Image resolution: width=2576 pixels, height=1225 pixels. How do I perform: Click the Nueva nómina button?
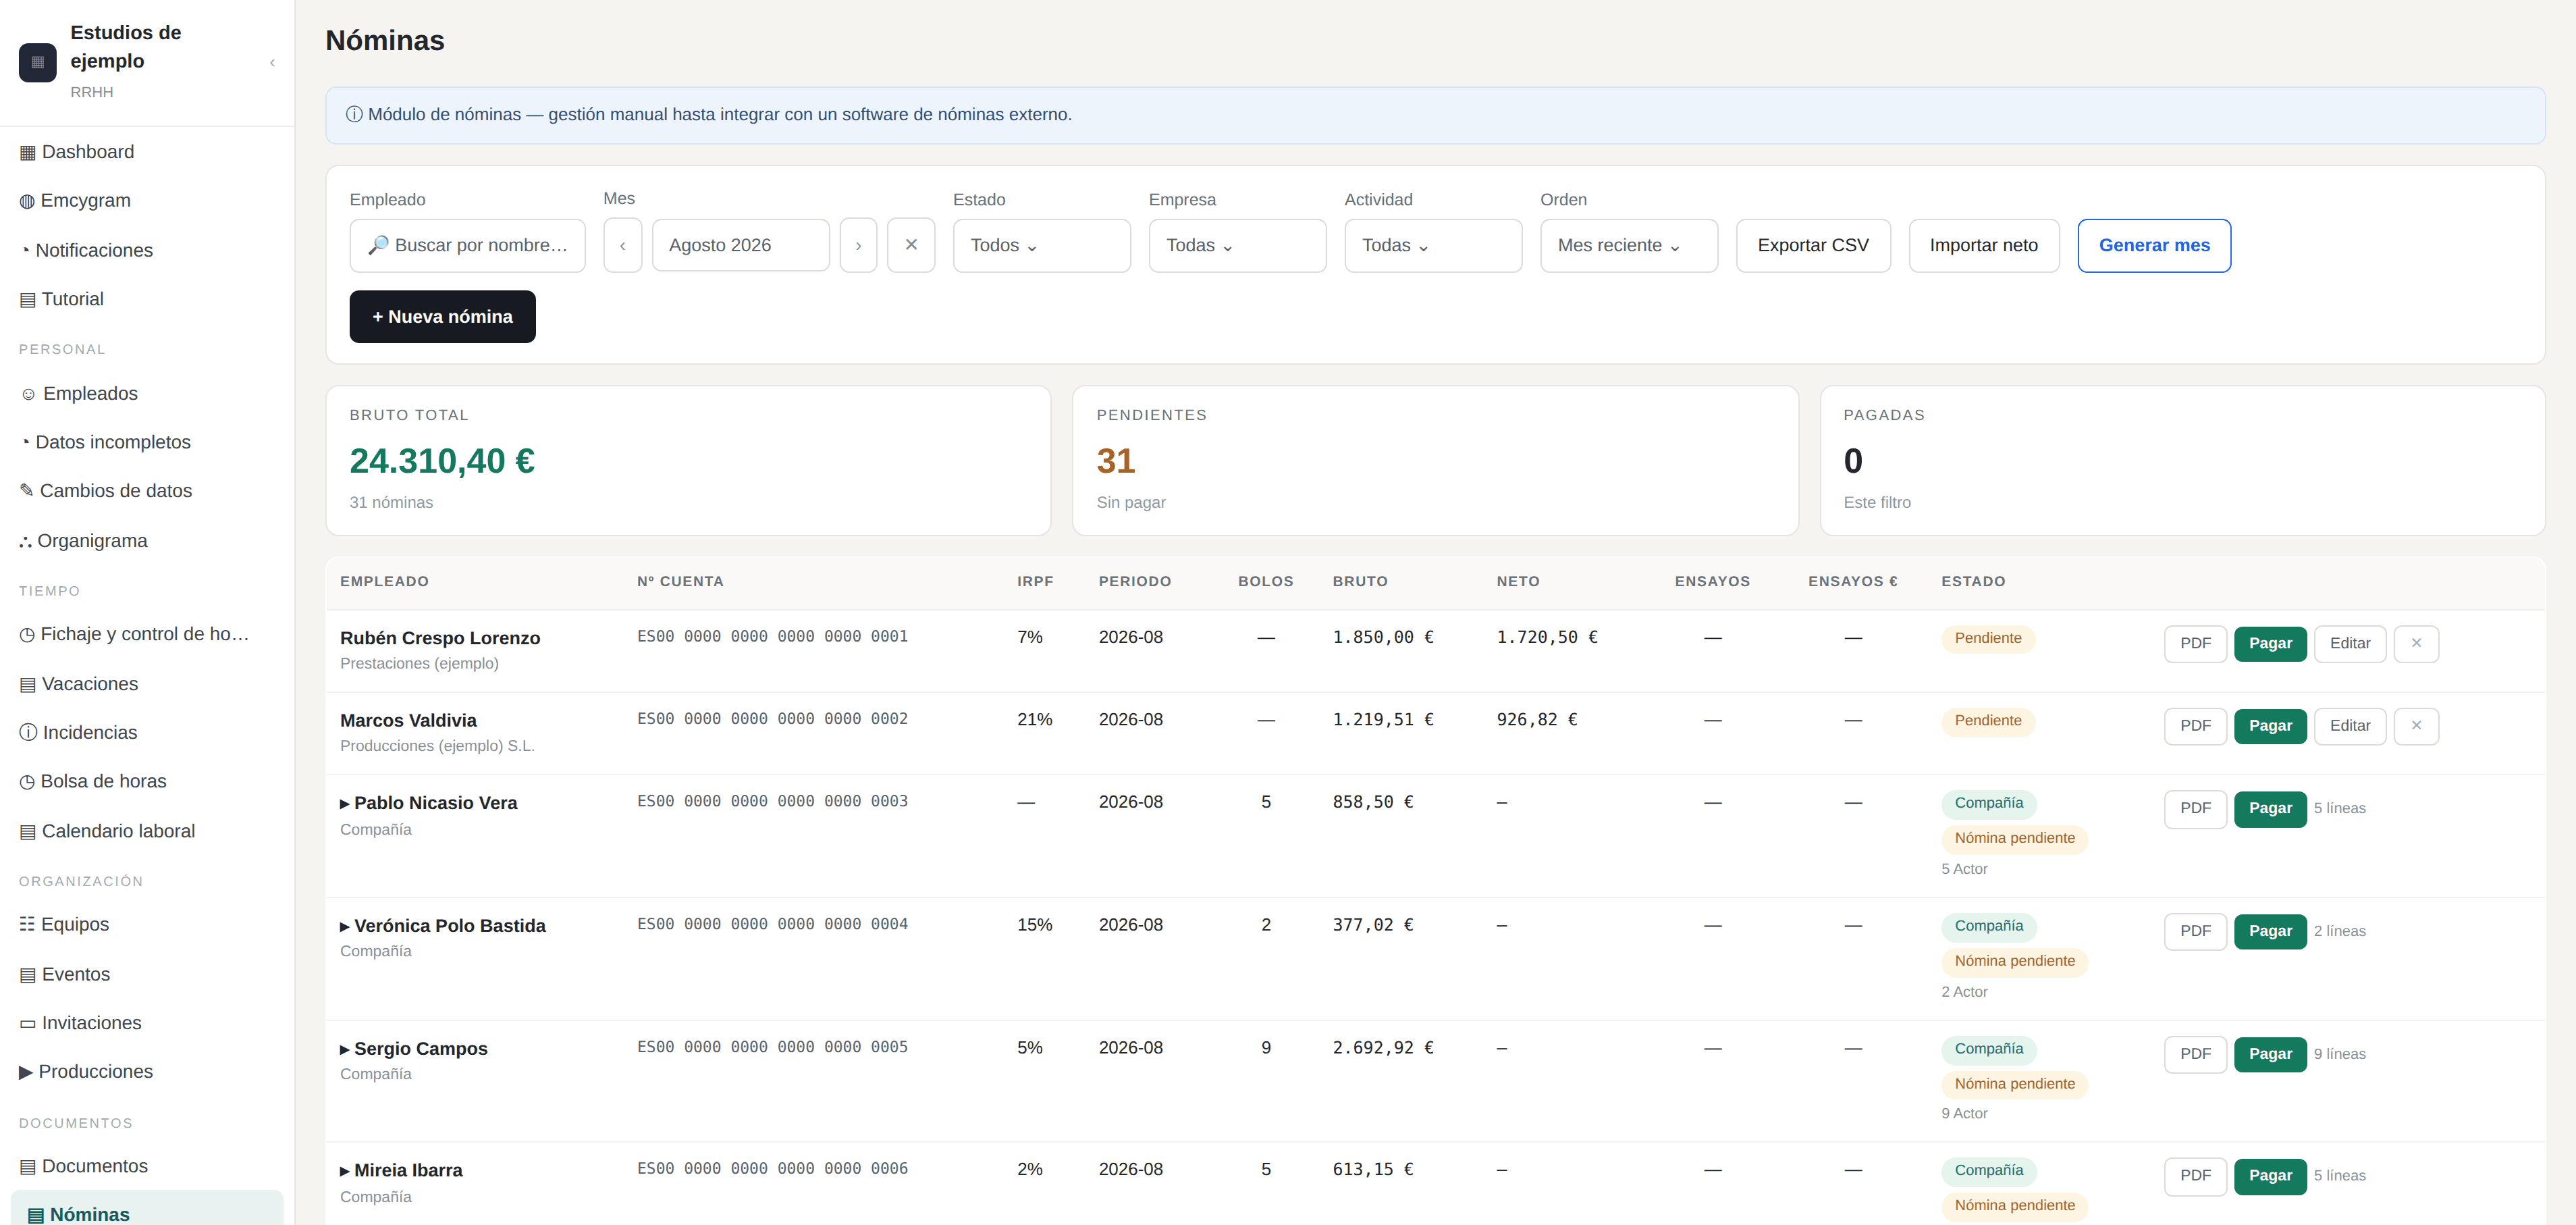click(x=442, y=317)
